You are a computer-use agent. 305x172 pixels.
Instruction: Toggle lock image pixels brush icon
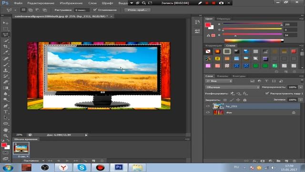coord(232,100)
